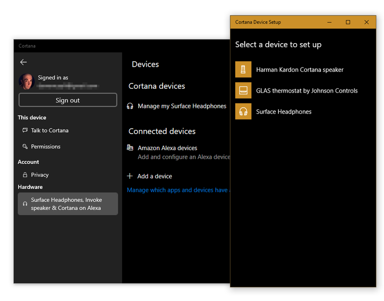The width and height of the screenshot is (384, 301).
Task: Go back using the Cortana back arrow
Action: (x=24, y=62)
